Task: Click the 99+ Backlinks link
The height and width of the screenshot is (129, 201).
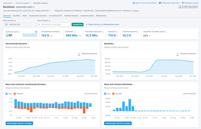Action: (x=25, y=11)
